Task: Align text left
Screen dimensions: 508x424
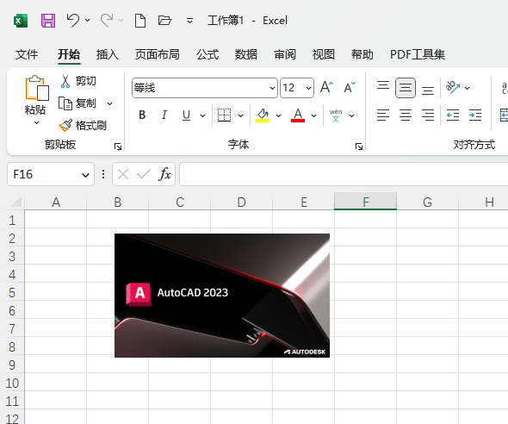Action: (383, 115)
